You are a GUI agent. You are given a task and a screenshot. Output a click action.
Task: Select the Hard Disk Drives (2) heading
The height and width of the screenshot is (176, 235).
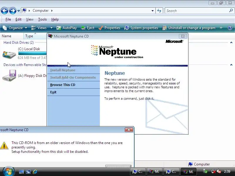point(19,43)
